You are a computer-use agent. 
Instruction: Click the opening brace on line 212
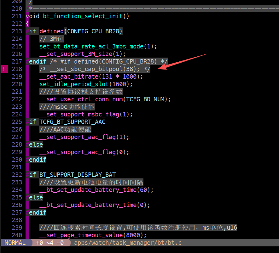click(x=27, y=24)
